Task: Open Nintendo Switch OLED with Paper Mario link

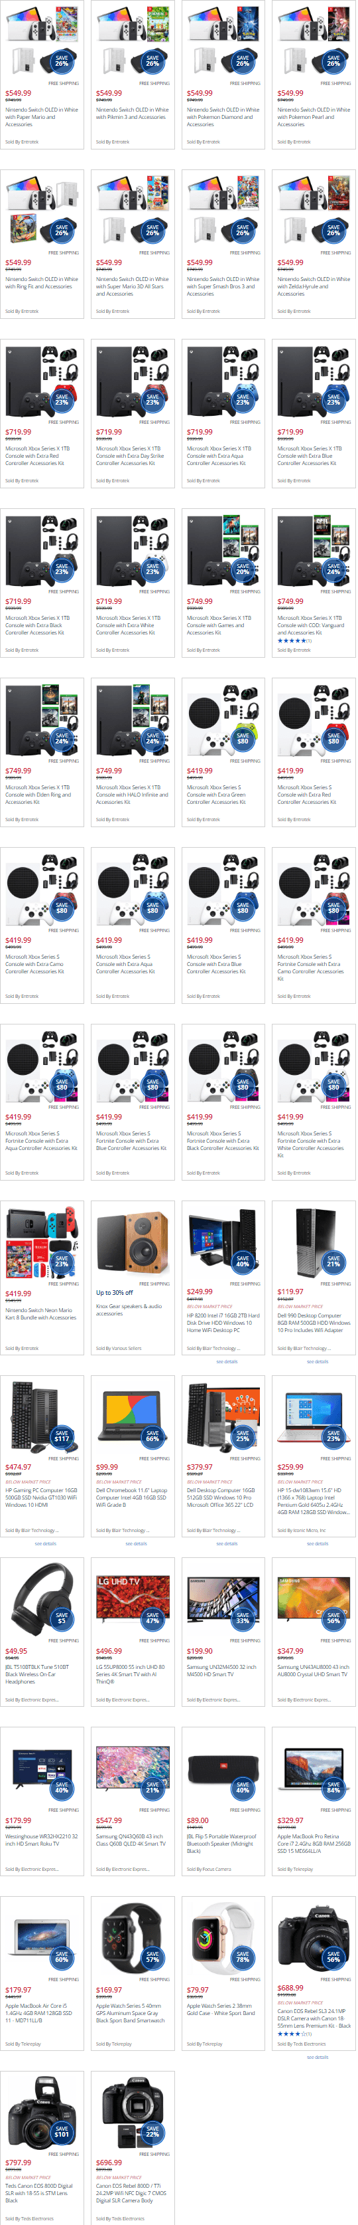Action: tap(41, 118)
